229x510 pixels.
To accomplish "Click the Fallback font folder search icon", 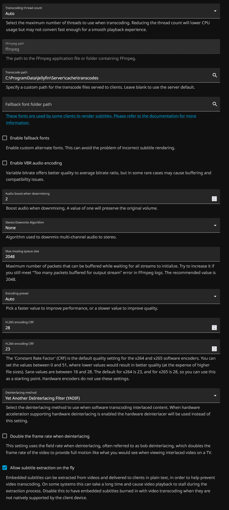I will (215, 104).
